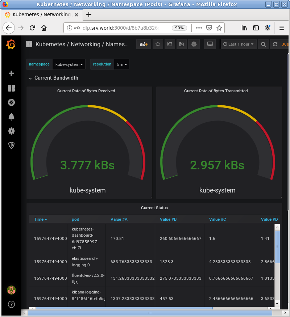The height and width of the screenshot is (317, 290).
Task: Open 30s refresh interval dropdown
Action: coord(285,44)
